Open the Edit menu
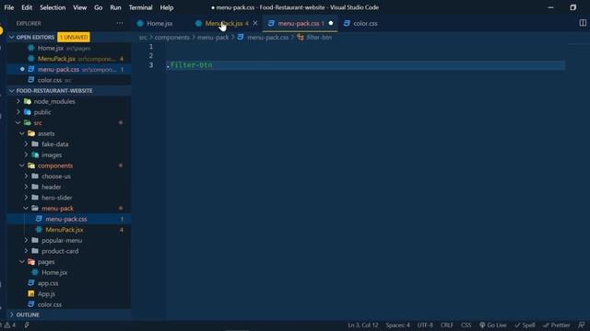The width and height of the screenshot is (590, 331). click(27, 7)
